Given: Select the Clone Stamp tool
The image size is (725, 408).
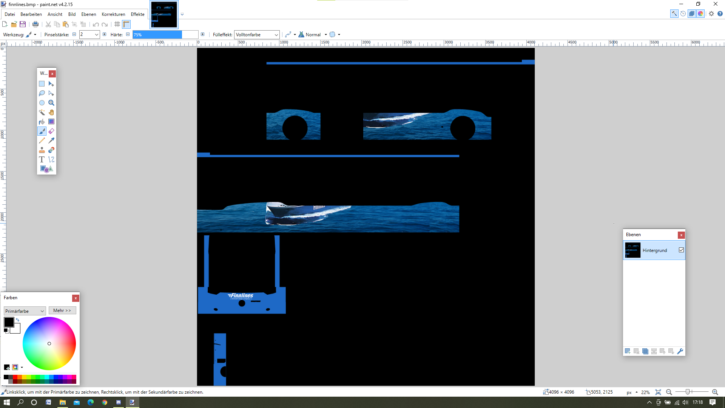Looking at the screenshot, I should click(42, 150).
